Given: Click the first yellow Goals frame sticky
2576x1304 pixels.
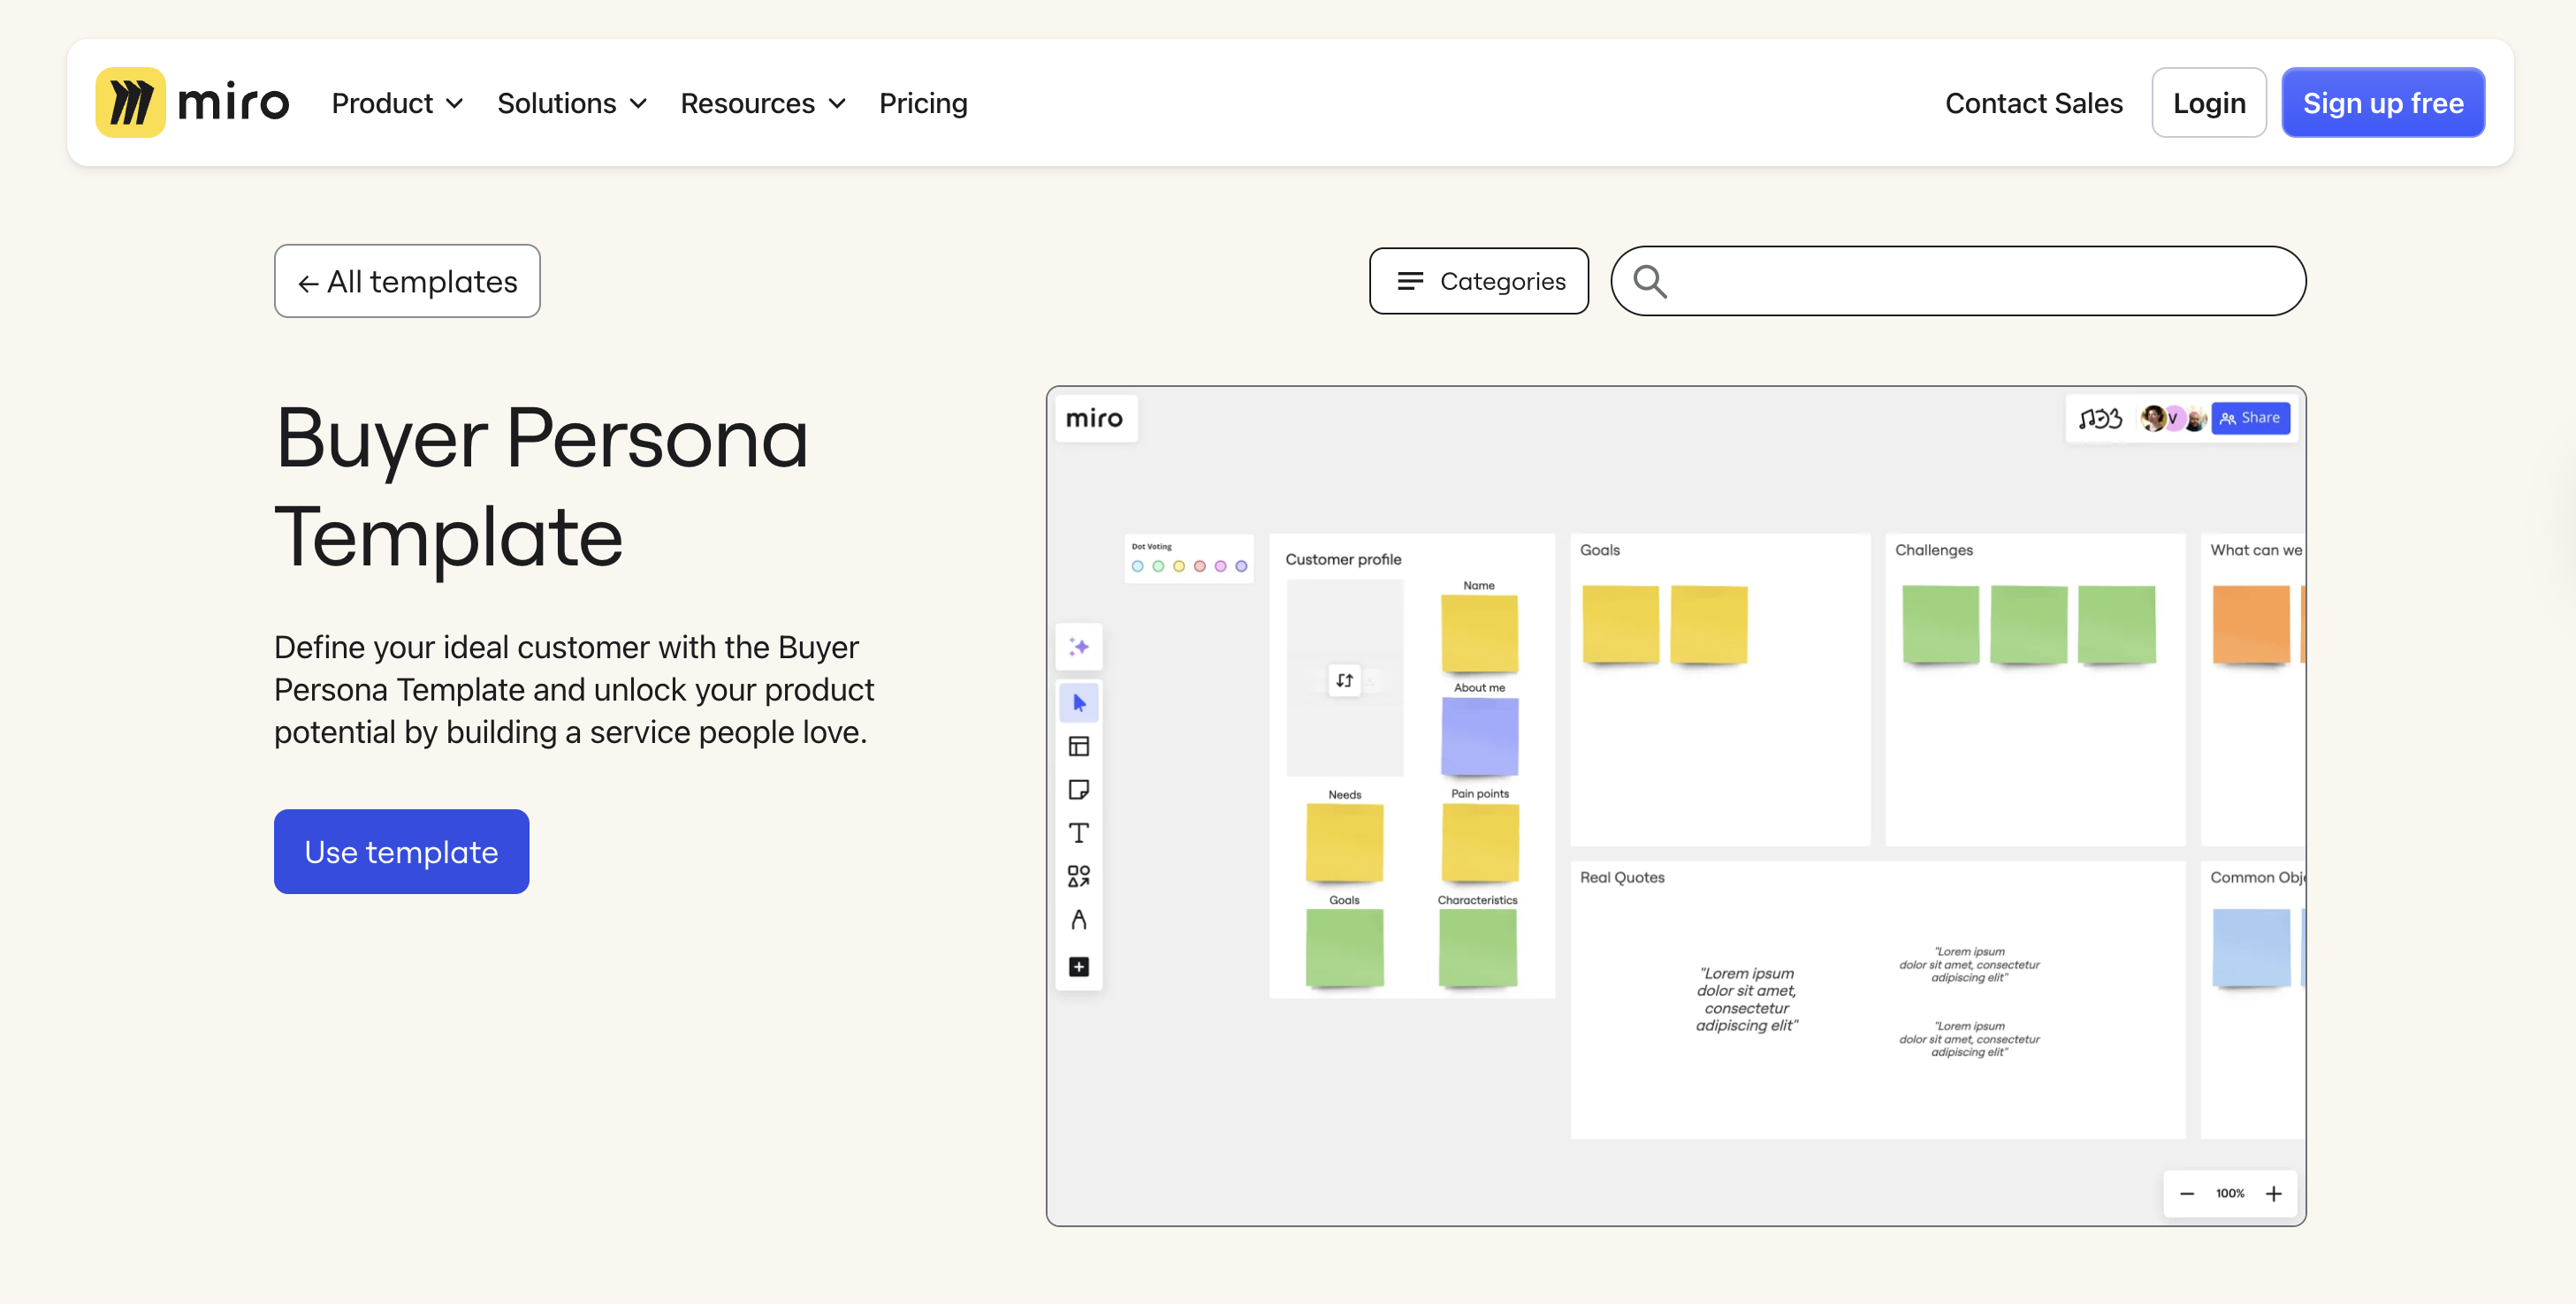Looking at the screenshot, I should [1621, 625].
